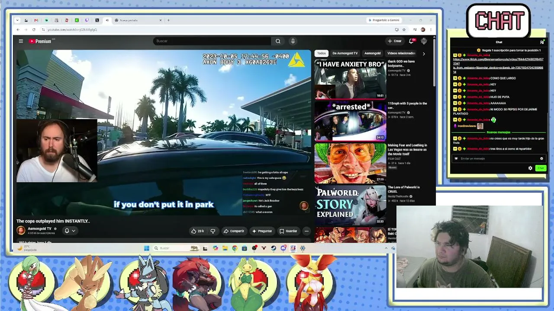Open the Chrome tab search dropdown
The height and width of the screenshot is (311, 554).
pos(17,20)
